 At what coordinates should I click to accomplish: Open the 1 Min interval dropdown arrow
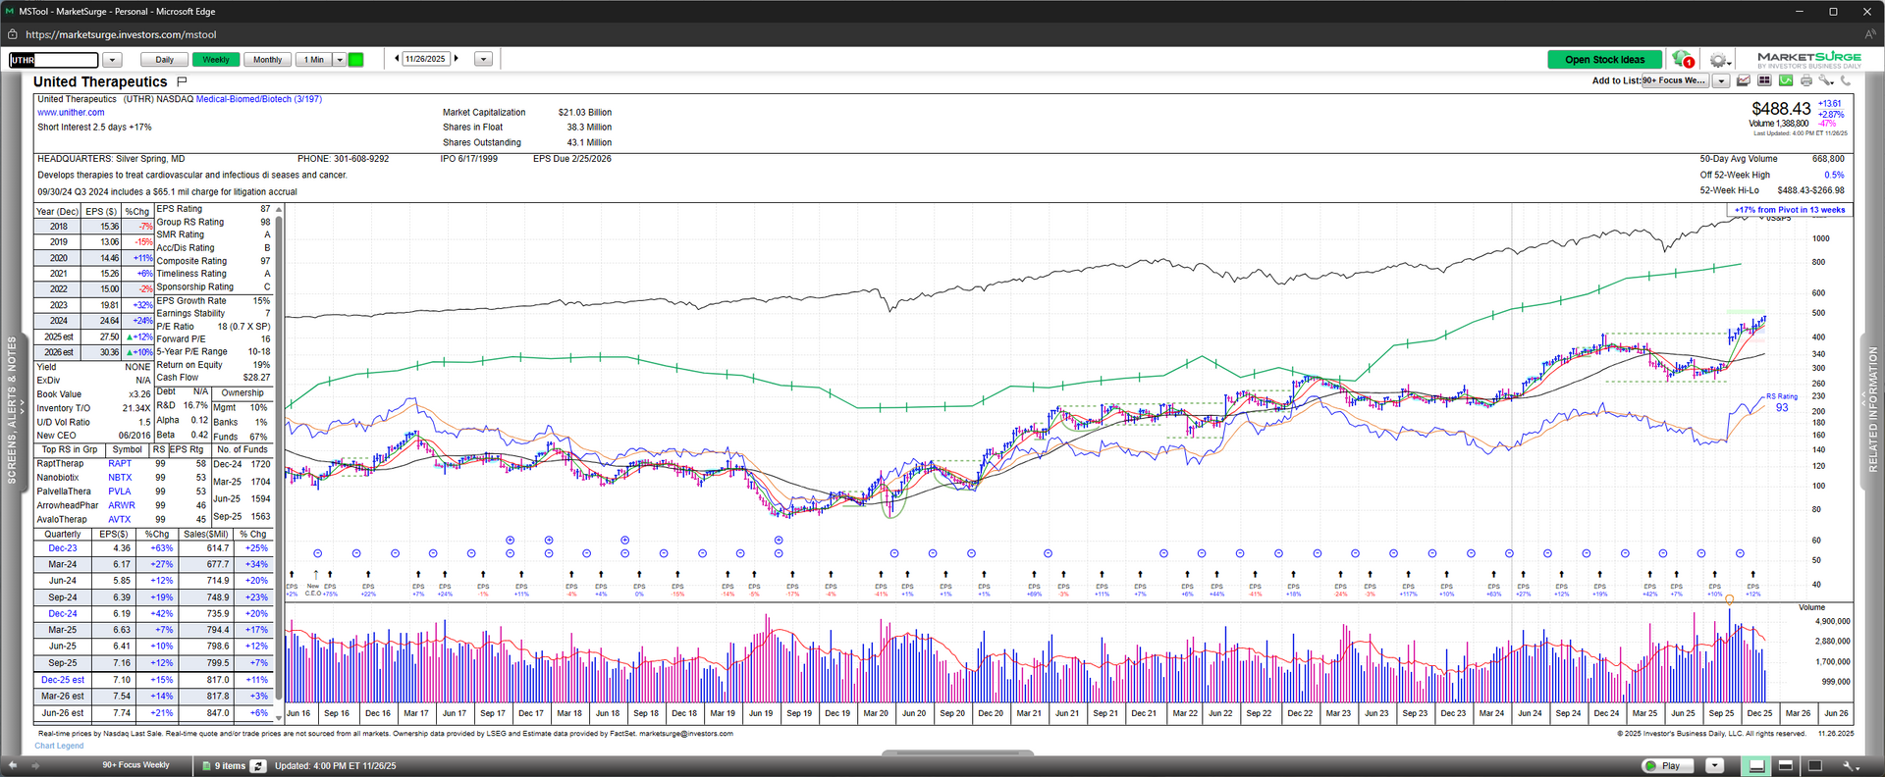coord(340,60)
